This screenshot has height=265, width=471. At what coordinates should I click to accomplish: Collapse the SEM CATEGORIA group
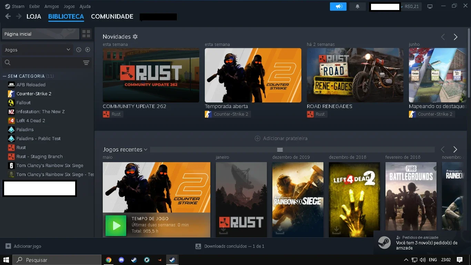pos(4,76)
